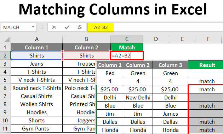Select cell A3 containing Jeans

click(37, 64)
